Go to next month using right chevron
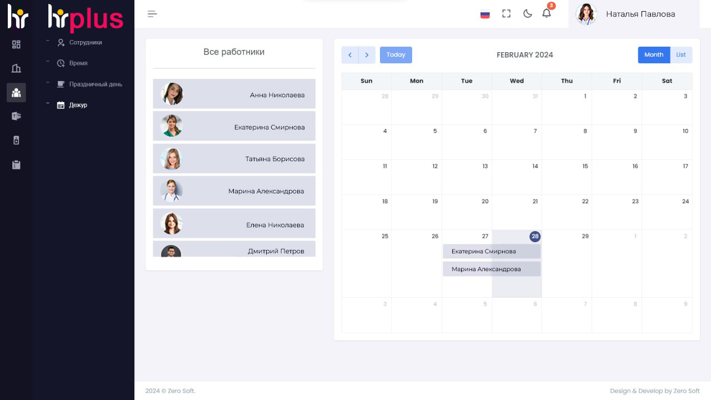The height and width of the screenshot is (400, 711). 367,55
